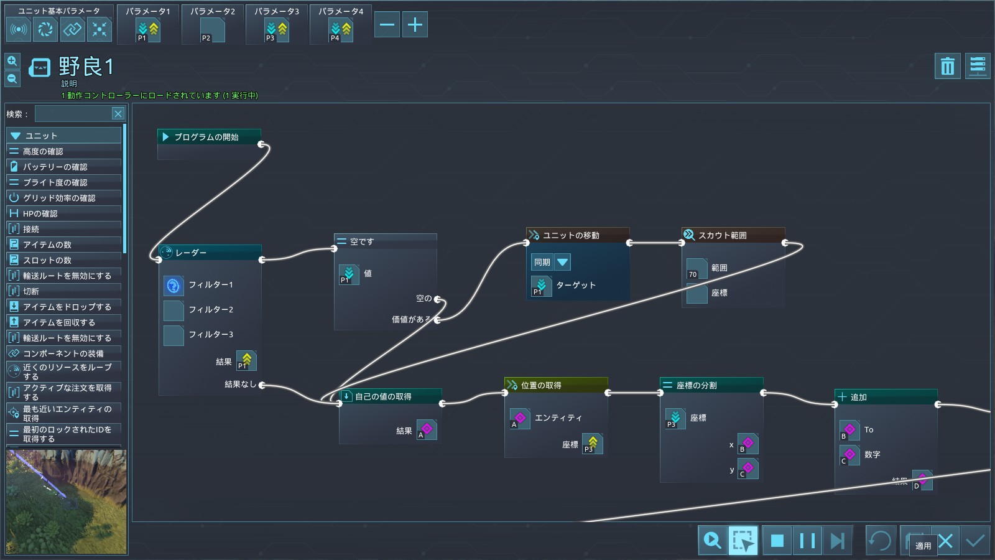Viewport: 995px width, 560px height.
Task: Click the undo circular arrow icon
Action: click(x=880, y=541)
